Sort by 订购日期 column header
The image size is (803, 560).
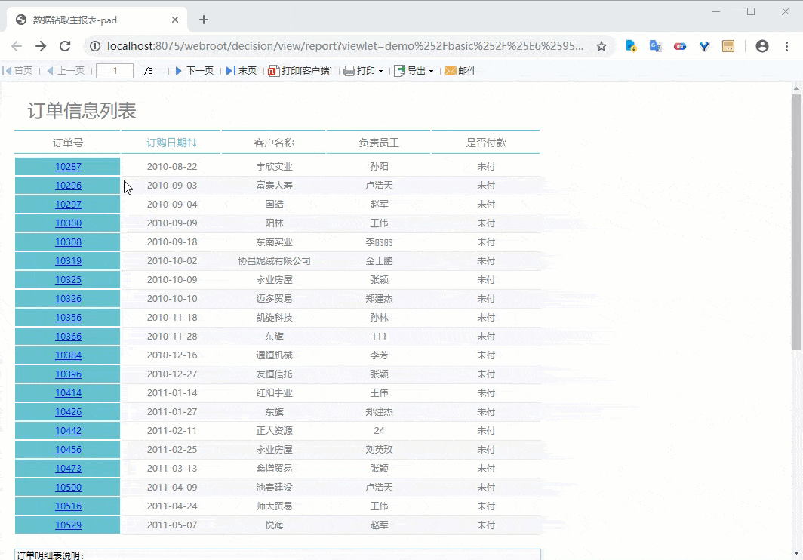(171, 143)
